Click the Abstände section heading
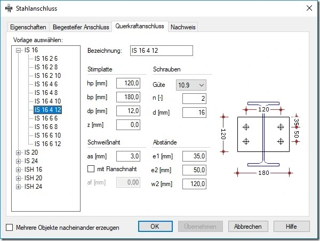 pos(165,142)
